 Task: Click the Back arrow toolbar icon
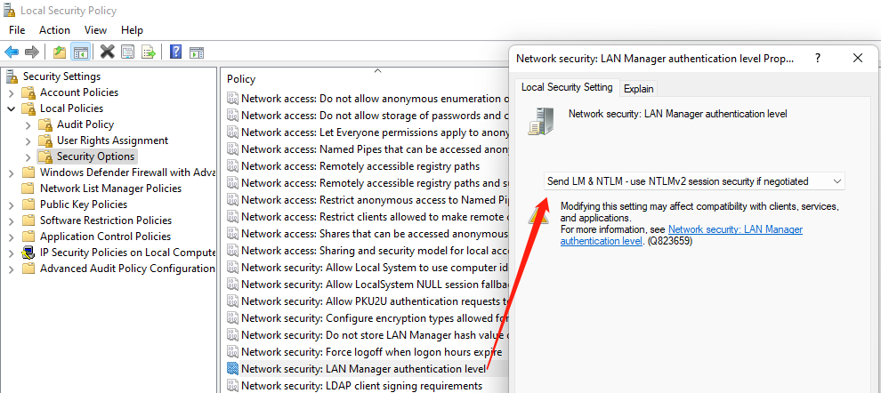coord(12,52)
